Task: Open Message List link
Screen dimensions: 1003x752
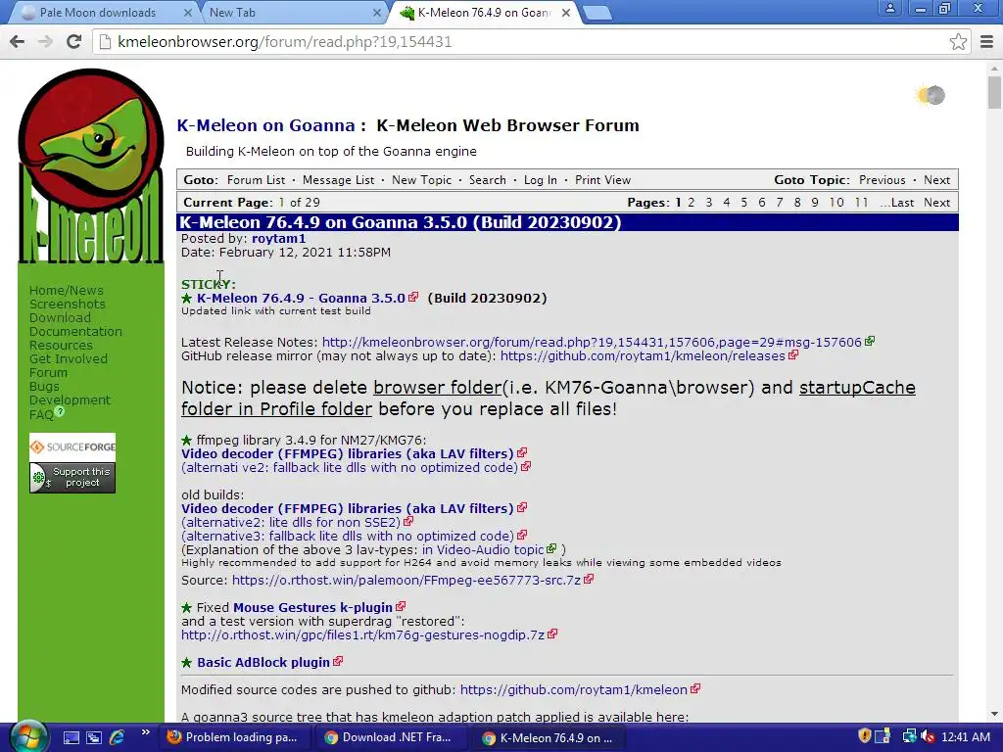Action: click(x=338, y=180)
